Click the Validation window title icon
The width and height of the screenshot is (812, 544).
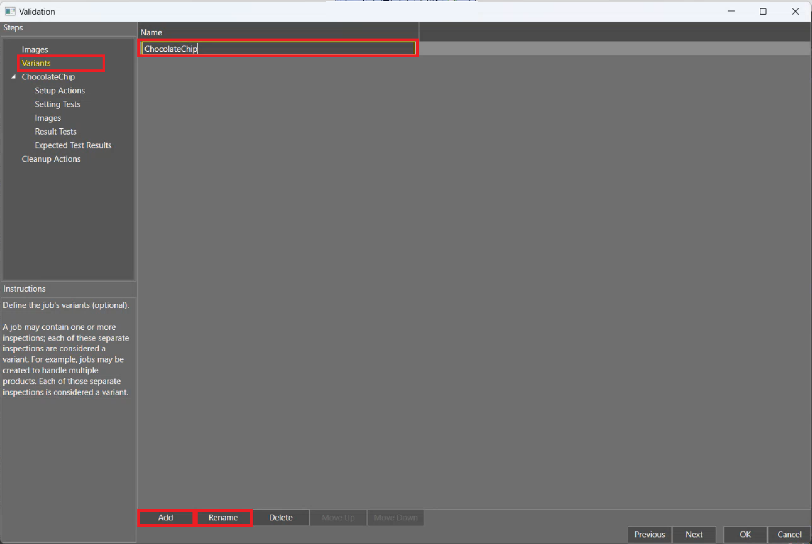click(10, 12)
